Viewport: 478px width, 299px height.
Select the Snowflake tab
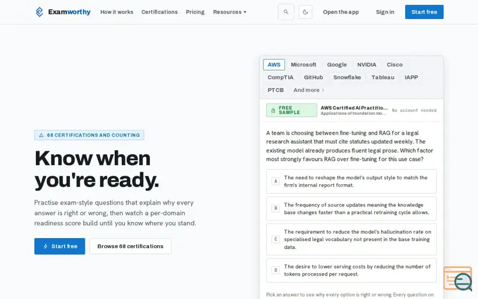[347, 78]
